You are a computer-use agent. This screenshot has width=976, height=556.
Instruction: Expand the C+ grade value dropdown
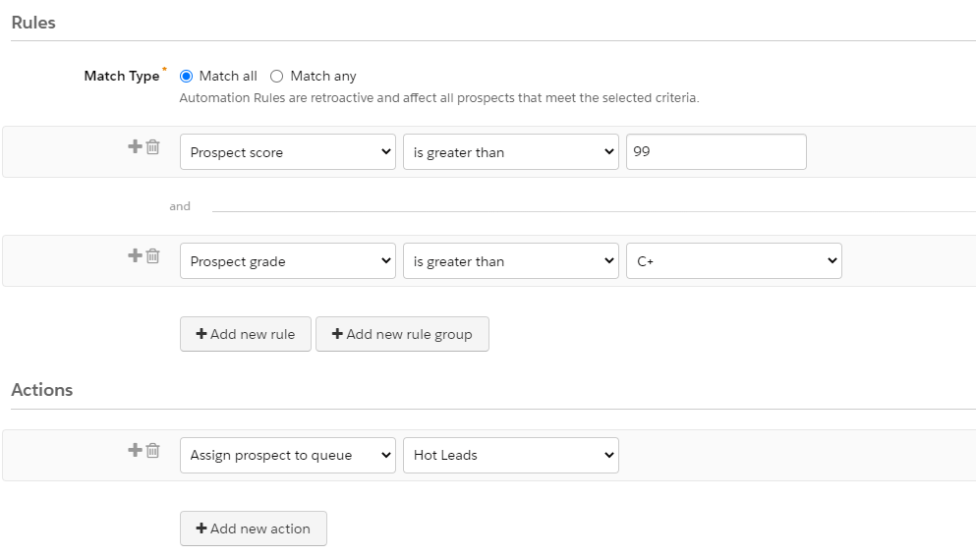point(733,261)
